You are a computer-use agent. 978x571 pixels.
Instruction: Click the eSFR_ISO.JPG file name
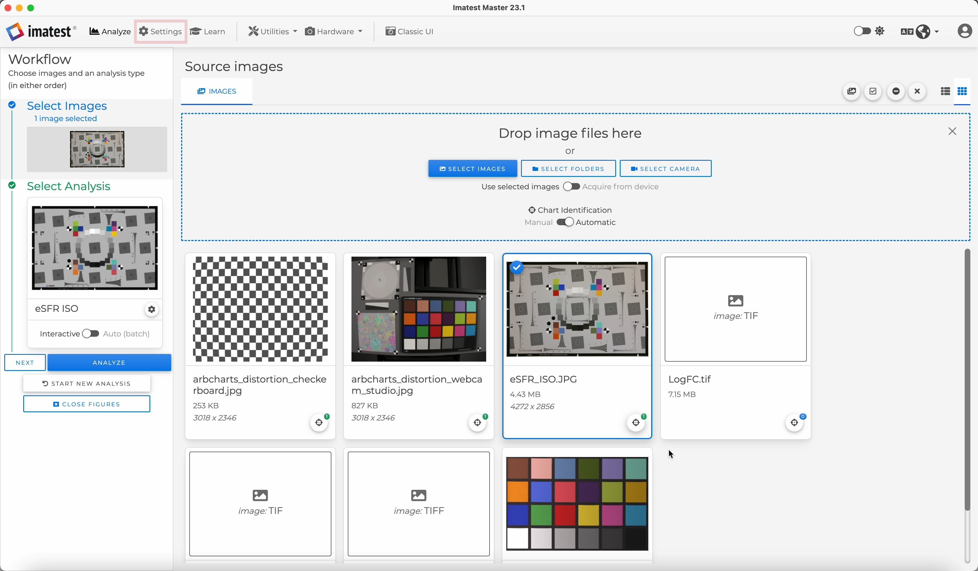[543, 379]
